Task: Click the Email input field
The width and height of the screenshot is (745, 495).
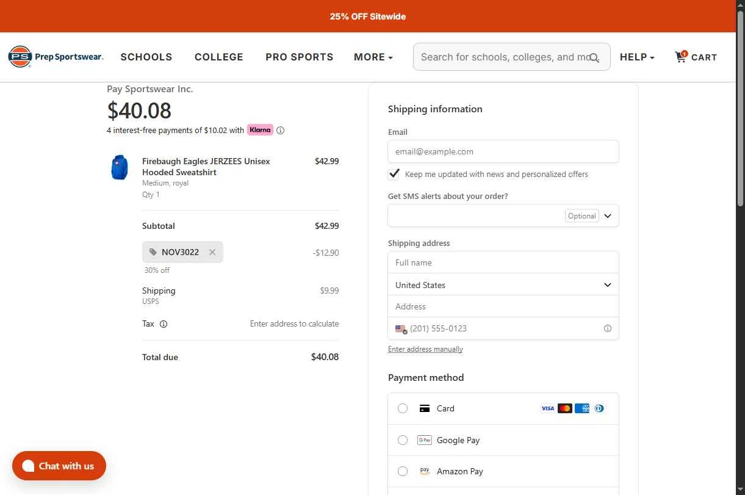Action: [503, 151]
